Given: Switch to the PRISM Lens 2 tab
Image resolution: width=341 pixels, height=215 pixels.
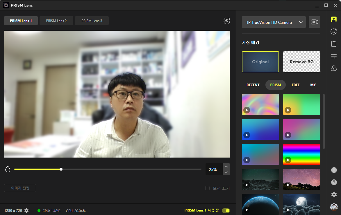Looking at the screenshot, I should (56, 21).
